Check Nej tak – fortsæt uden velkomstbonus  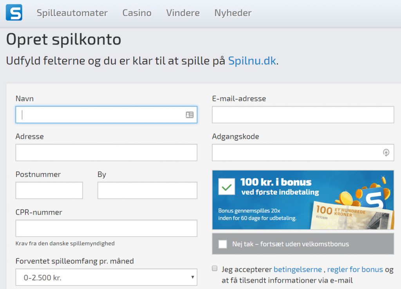click(x=223, y=244)
